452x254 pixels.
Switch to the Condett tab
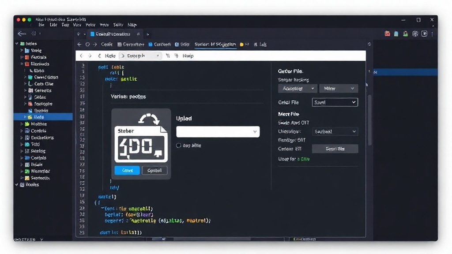point(159,45)
